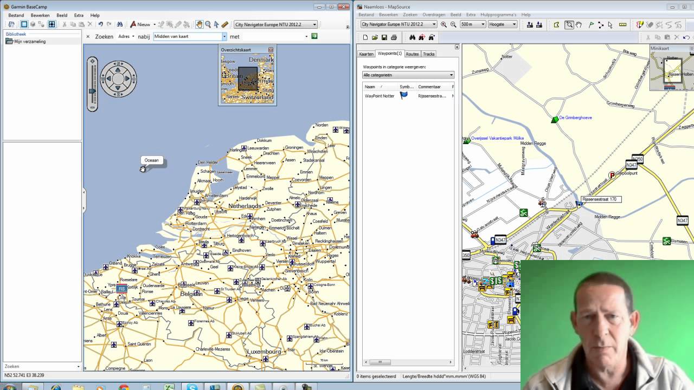694x390 pixels.
Task: Select the distance measure tool in MapSource
Action: coord(622,24)
